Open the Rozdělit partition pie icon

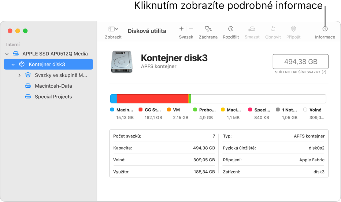pos(231,29)
